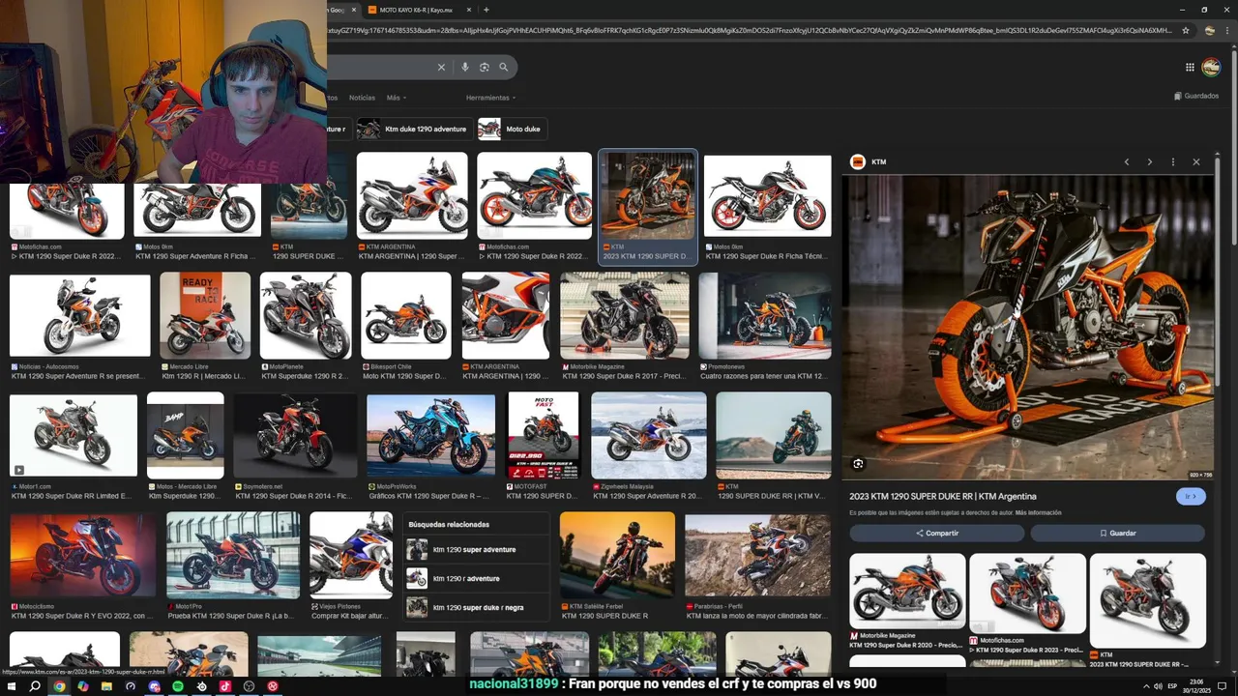The width and height of the screenshot is (1238, 696).
Task: Open the Google account avatar
Action: tap(1211, 67)
